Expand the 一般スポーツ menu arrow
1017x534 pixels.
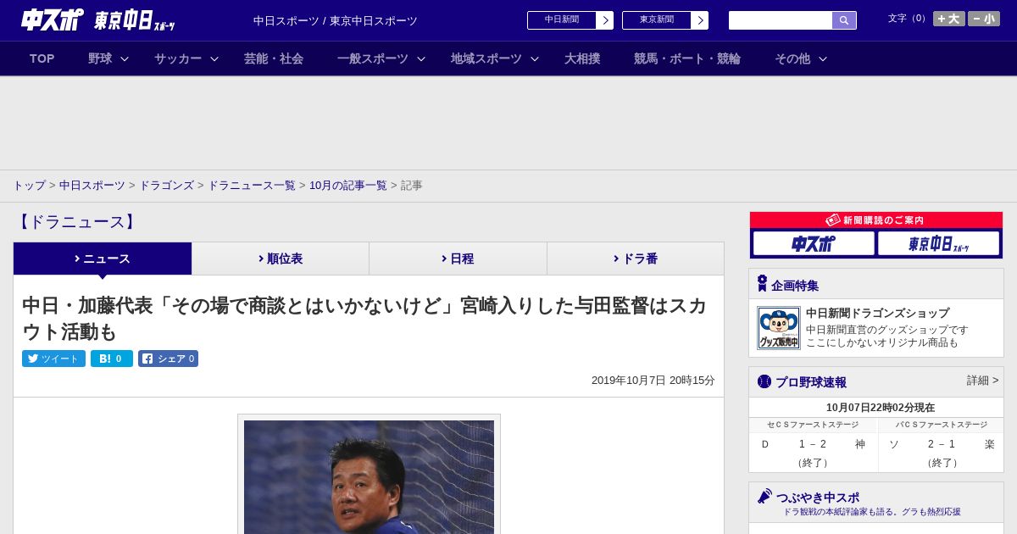coord(421,59)
